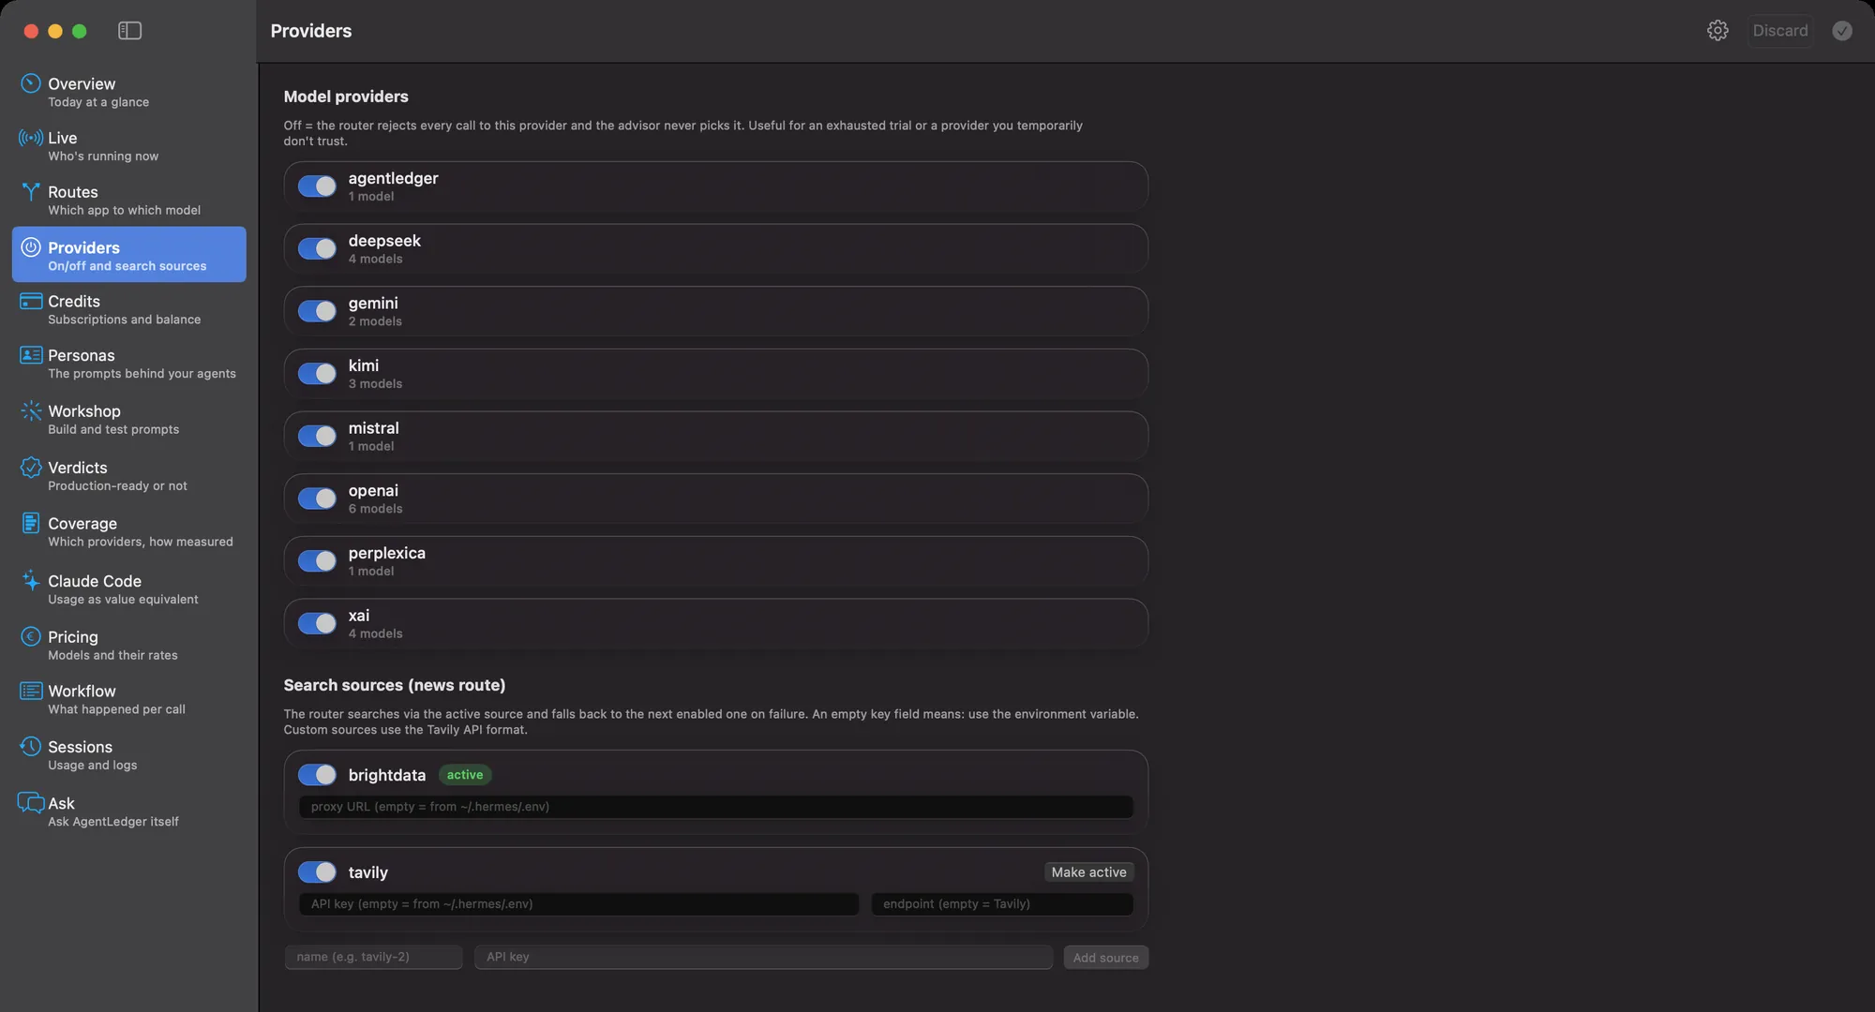Click the Coverage document icon
Image resolution: width=1875 pixels, height=1012 pixels.
(x=31, y=523)
